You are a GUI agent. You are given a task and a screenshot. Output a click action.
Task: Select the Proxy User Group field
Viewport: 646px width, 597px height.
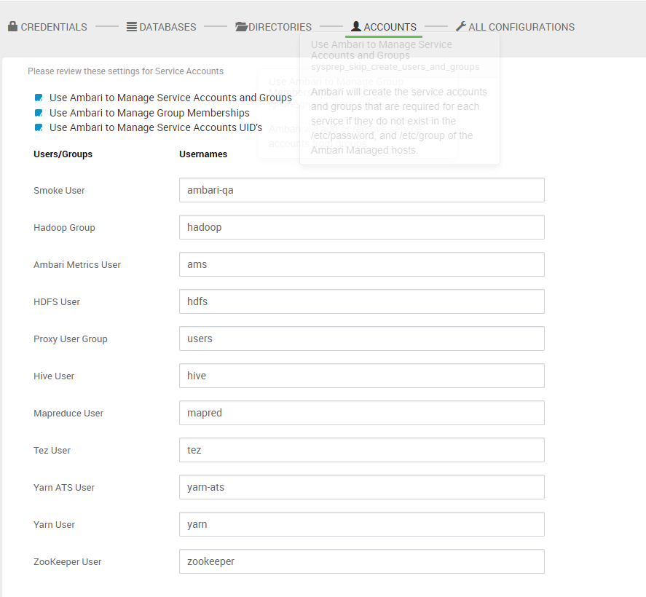(362, 339)
